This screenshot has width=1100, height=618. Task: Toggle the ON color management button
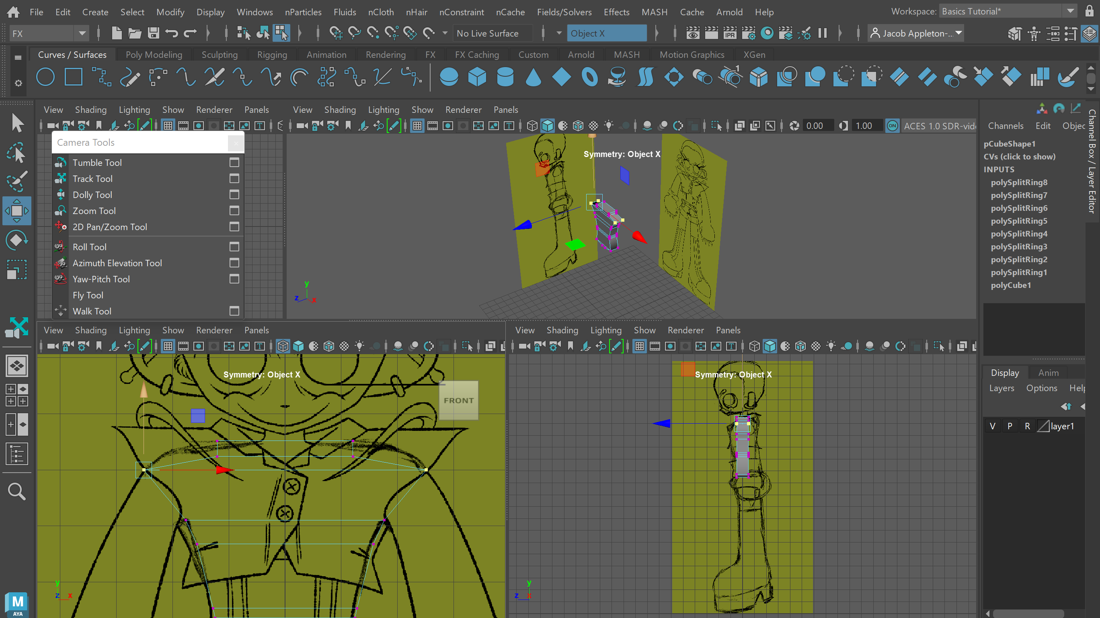893,126
